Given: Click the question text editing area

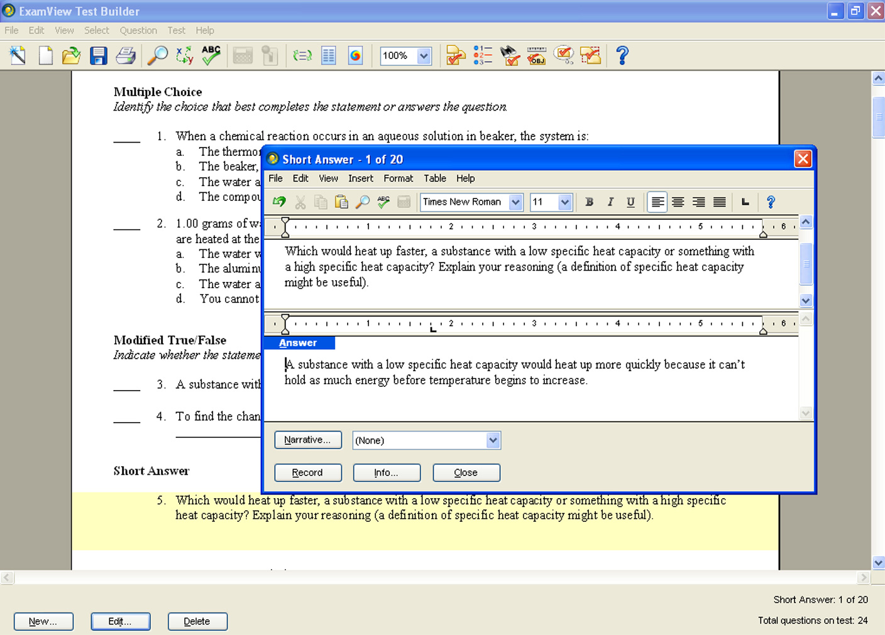Looking at the screenshot, I should click(531, 274).
